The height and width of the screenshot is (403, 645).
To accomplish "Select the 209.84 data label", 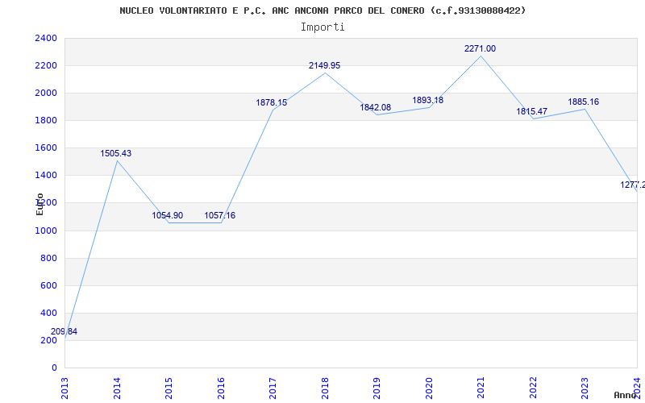I will [x=64, y=331].
